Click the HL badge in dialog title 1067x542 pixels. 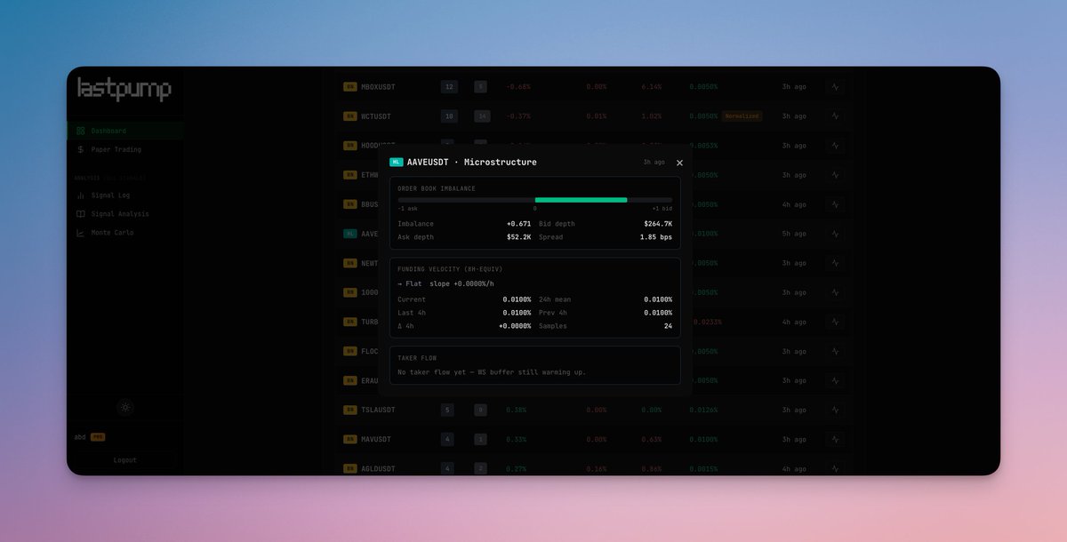397,163
